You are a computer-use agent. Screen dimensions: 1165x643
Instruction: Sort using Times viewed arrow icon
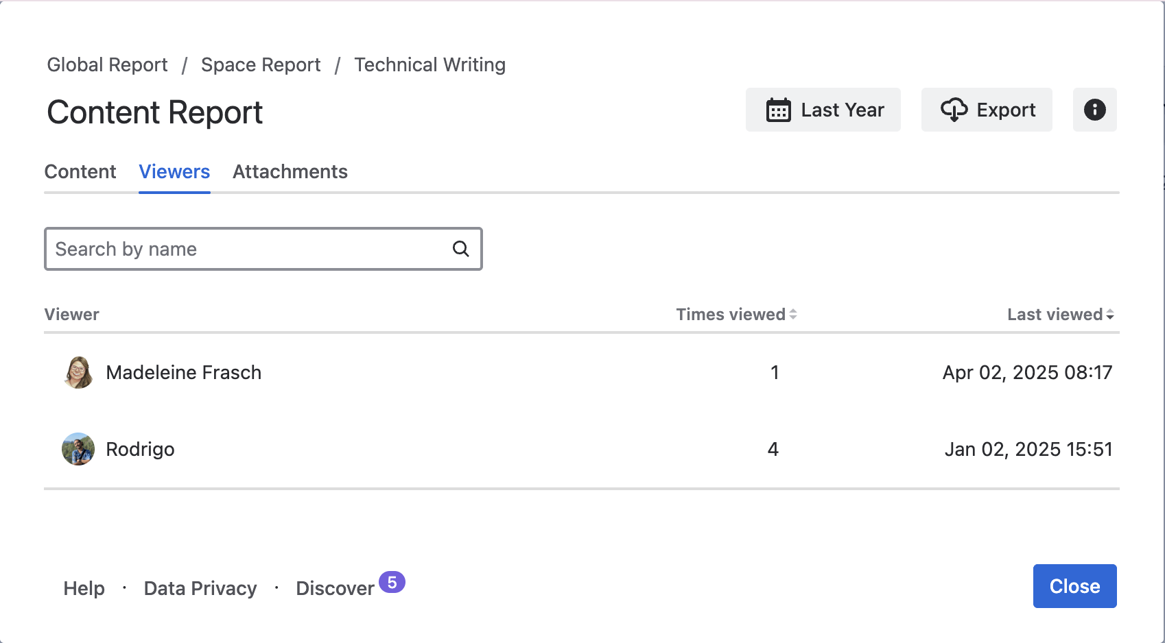[x=793, y=315]
